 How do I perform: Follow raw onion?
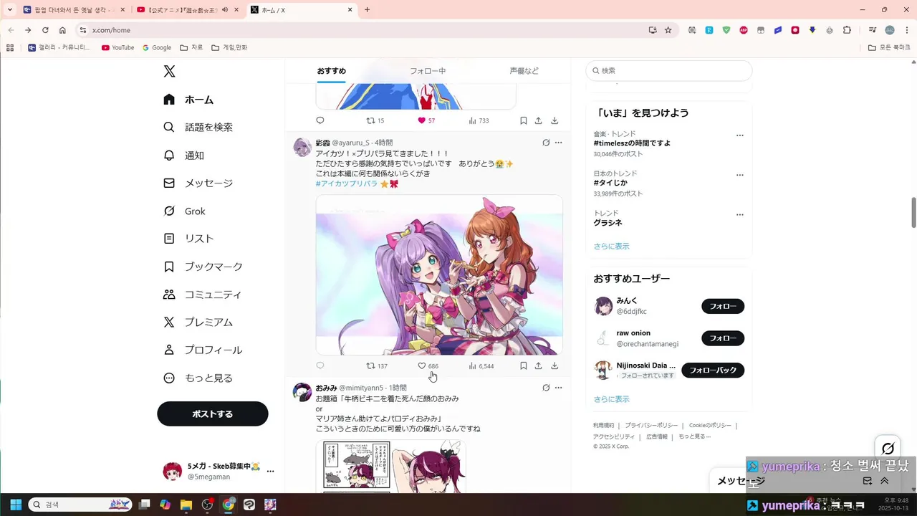pyautogui.click(x=723, y=338)
